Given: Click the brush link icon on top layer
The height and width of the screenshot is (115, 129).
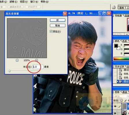Looking at the screenshot, I should point(119,106).
